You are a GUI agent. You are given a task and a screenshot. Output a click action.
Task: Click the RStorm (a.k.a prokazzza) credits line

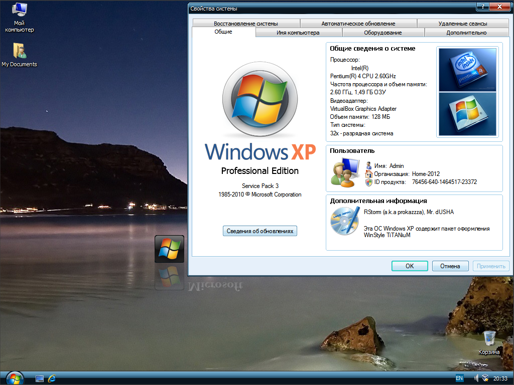[409, 212]
